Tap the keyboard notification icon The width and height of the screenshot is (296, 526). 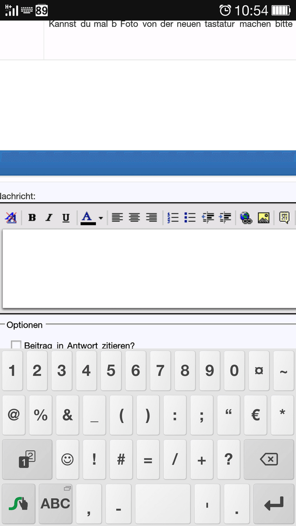click(27, 10)
